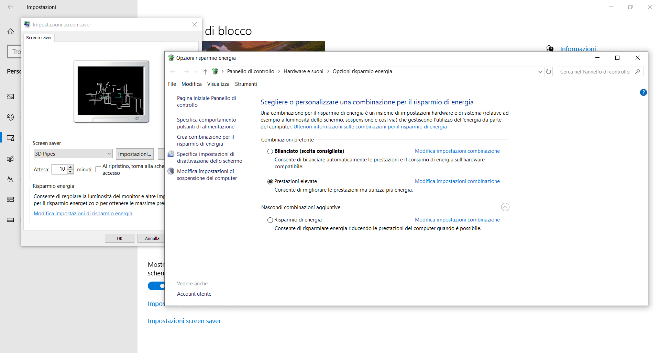Image resolution: width=660 pixels, height=353 pixels.
Task: Click the Control Panel icon in address bar
Action: point(215,71)
